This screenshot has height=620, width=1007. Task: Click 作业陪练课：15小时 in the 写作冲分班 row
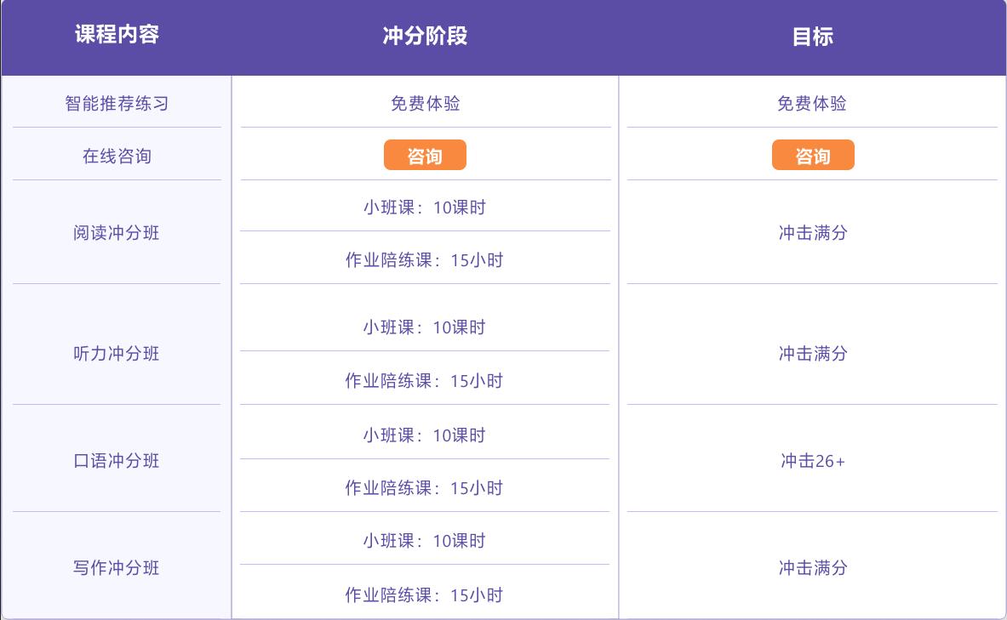[x=424, y=595]
